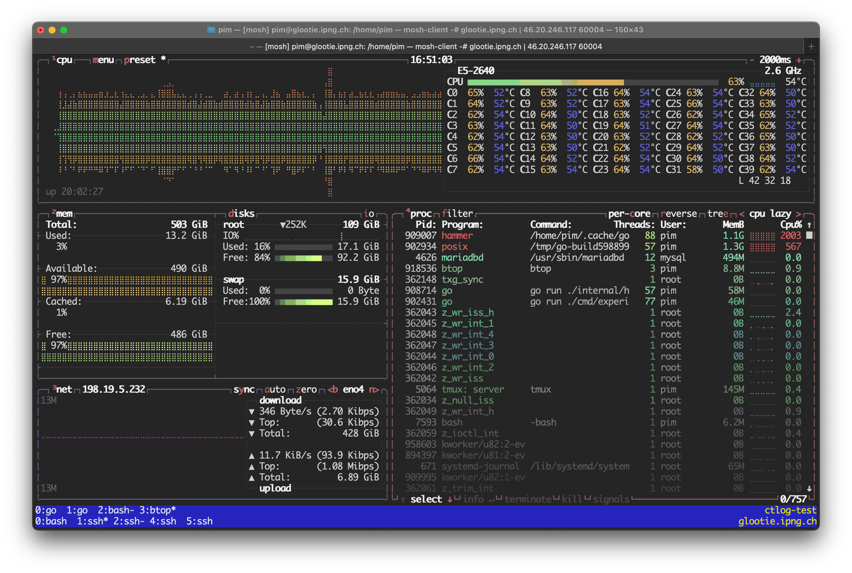Click the process filter field
Viewport: 852px width, 573px height.
[x=457, y=214]
